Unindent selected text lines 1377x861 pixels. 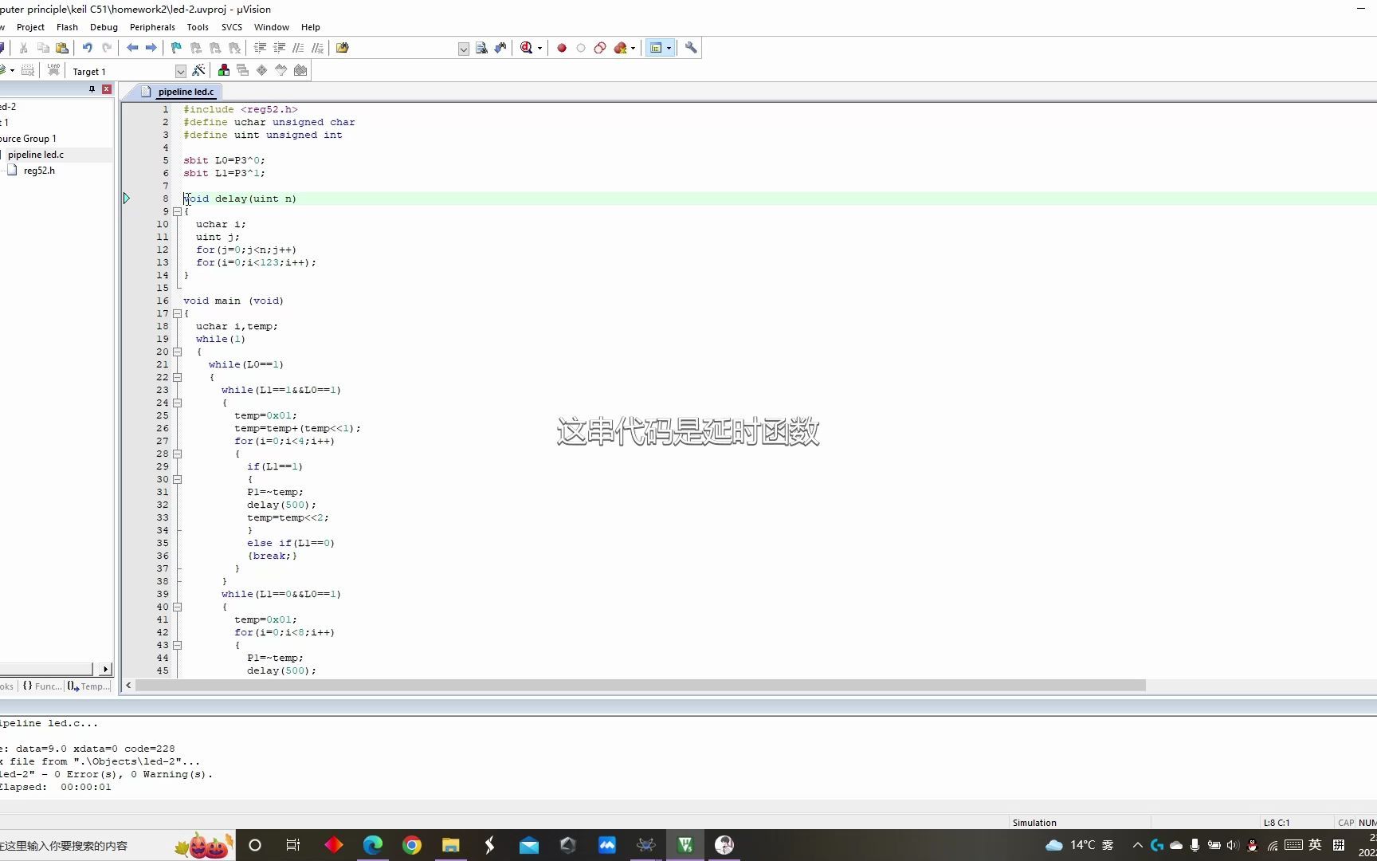click(279, 48)
